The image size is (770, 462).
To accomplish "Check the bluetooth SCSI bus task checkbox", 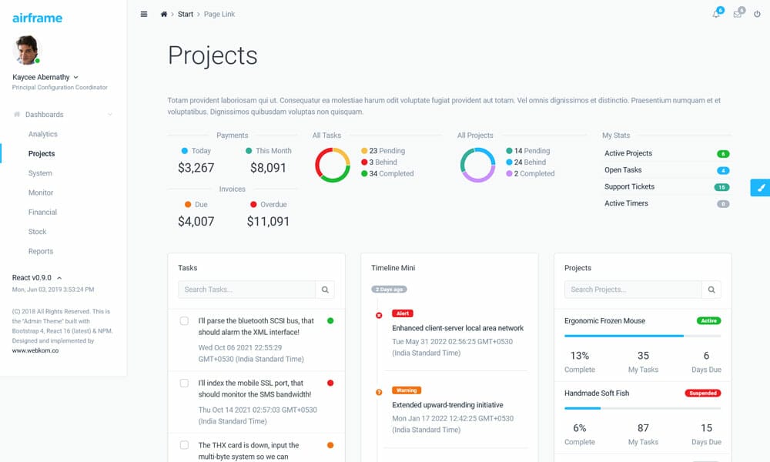I will tap(184, 323).
